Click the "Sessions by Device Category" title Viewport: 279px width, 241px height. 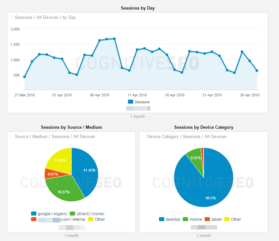pyautogui.click(x=204, y=127)
